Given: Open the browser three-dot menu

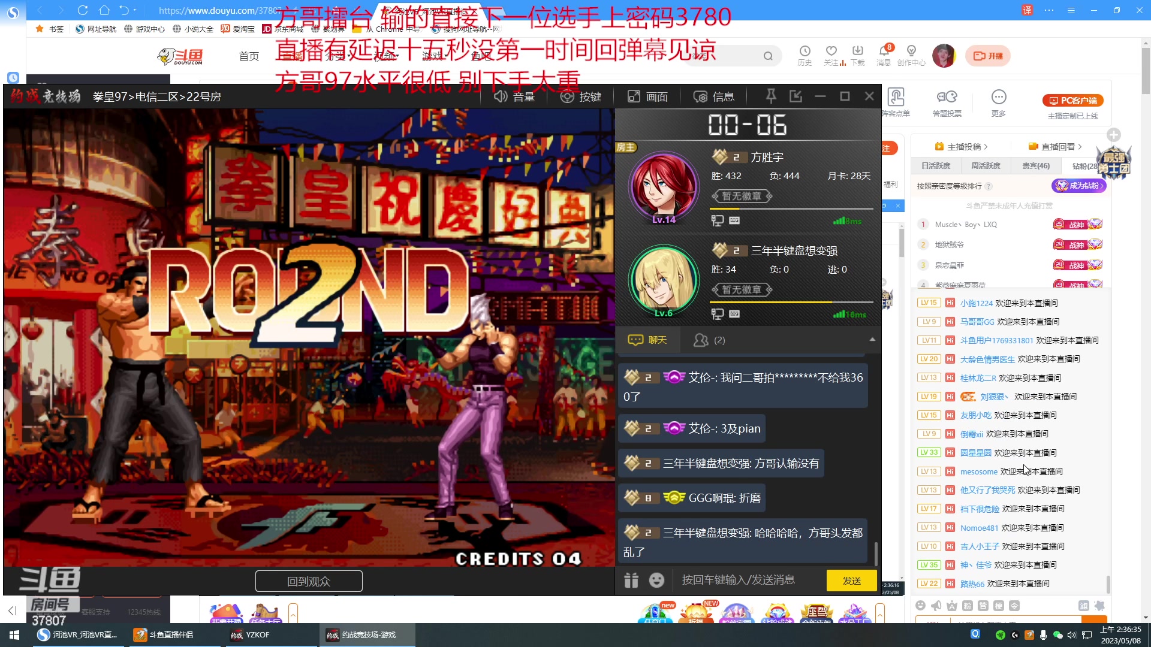Looking at the screenshot, I should pyautogui.click(x=1049, y=10).
